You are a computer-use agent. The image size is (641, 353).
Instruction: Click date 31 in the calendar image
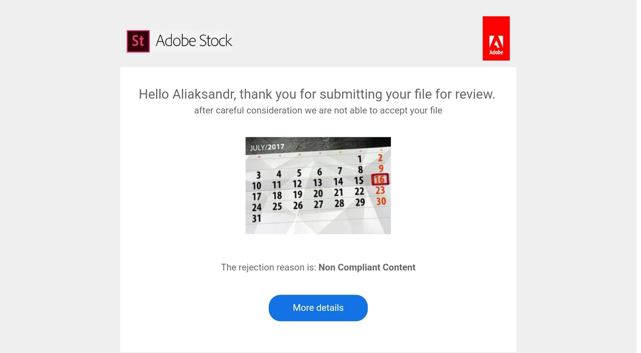256,218
